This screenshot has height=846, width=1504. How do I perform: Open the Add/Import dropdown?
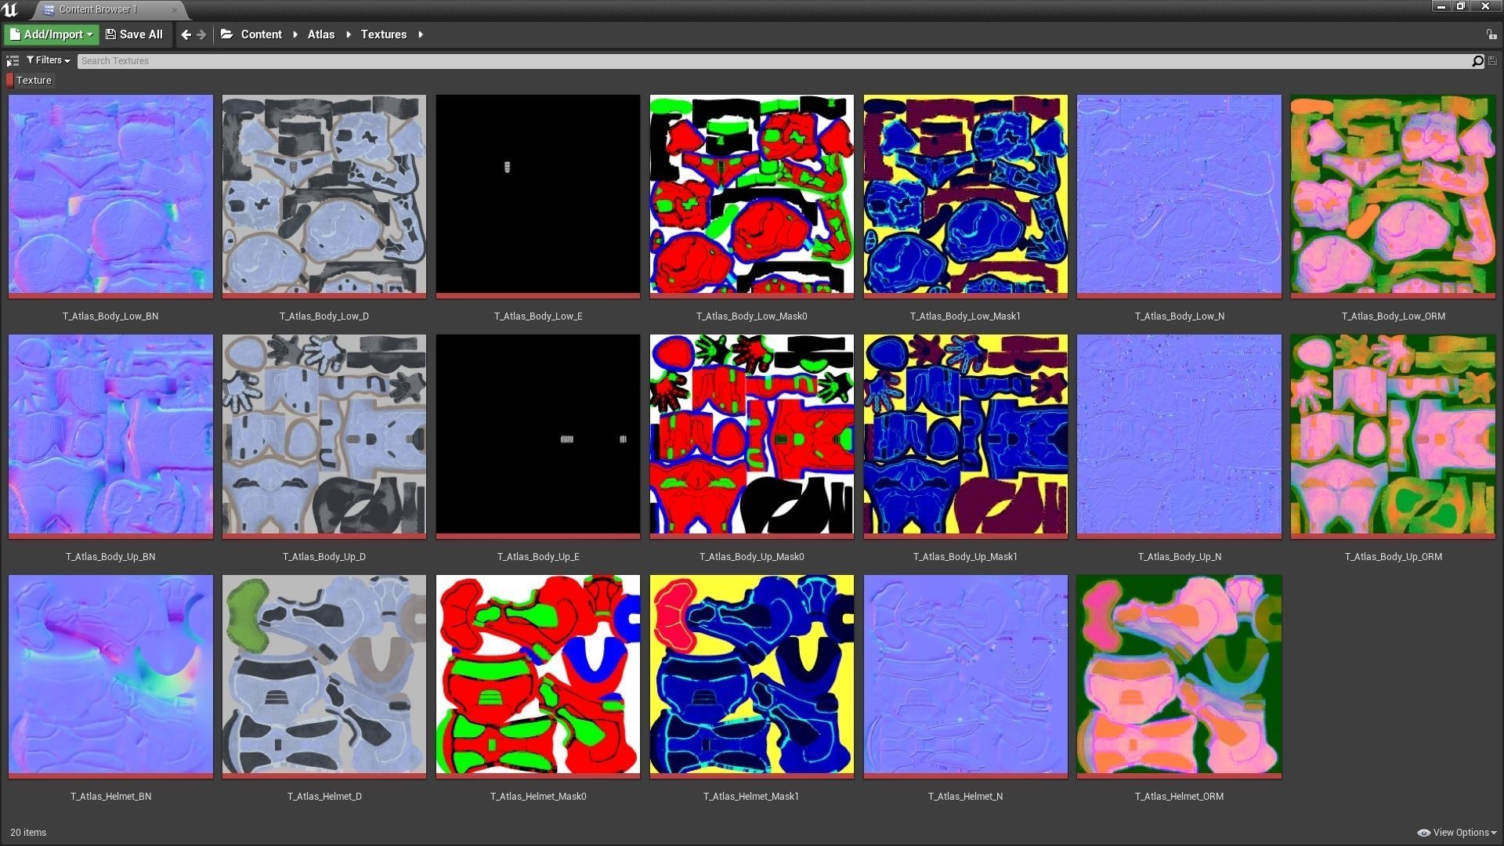tap(52, 34)
